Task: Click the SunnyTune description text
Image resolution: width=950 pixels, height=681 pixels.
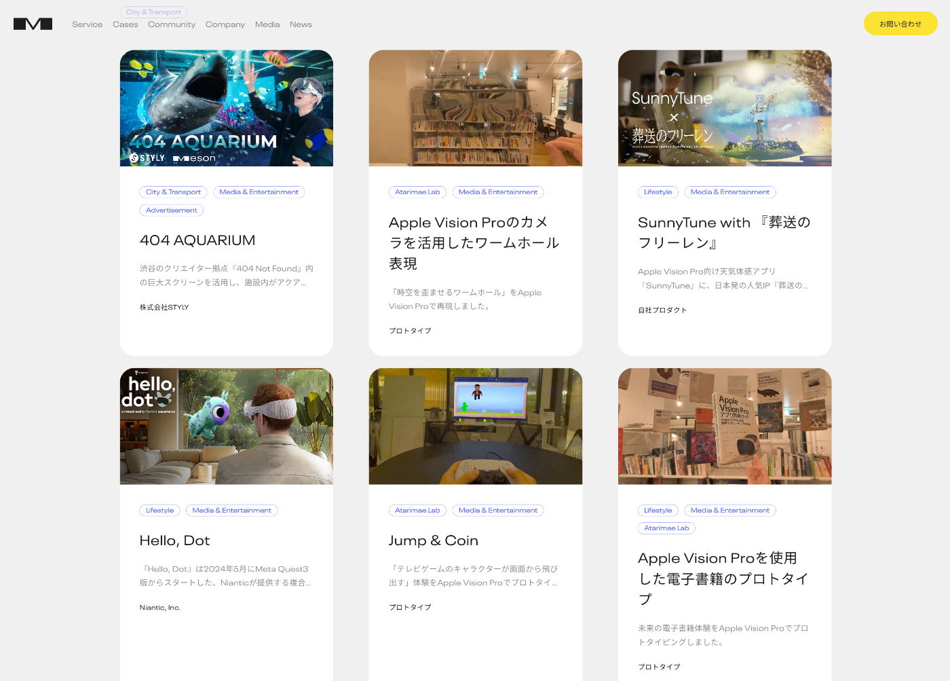Action: (x=723, y=278)
